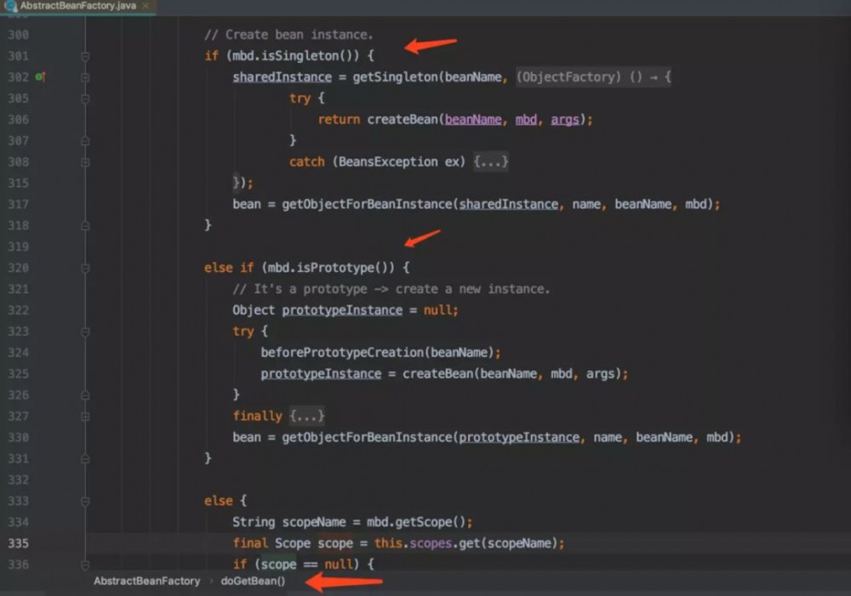Image resolution: width=851 pixels, height=596 pixels.
Task: Click the sharedInstance variable on line 302
Action: 283,77
